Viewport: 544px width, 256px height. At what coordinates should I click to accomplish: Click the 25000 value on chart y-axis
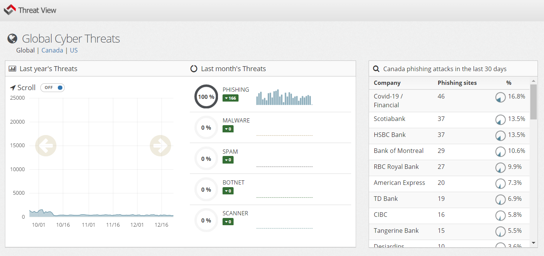click(x=17, y=98)
